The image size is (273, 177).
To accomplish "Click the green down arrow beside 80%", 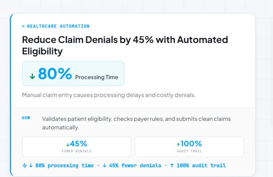I will click(32, 76).
